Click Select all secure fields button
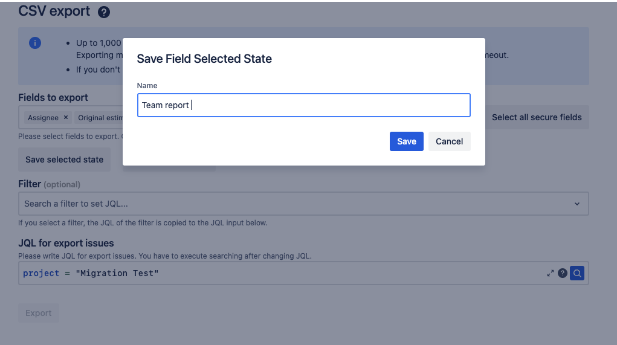The height and width of the screenshot is (345, 617). [x=537, y=117]
